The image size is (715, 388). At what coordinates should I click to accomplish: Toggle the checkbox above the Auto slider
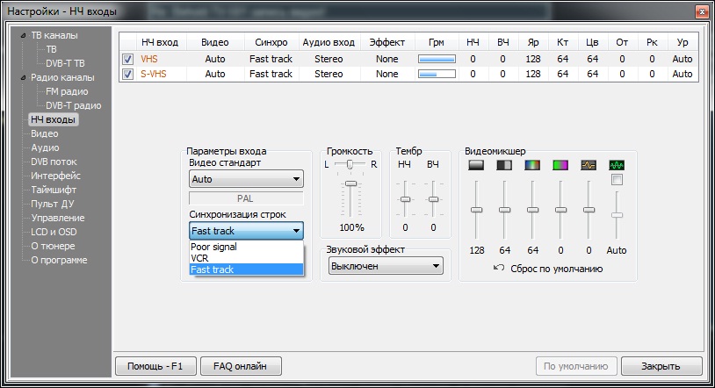[x=617, y=179]
